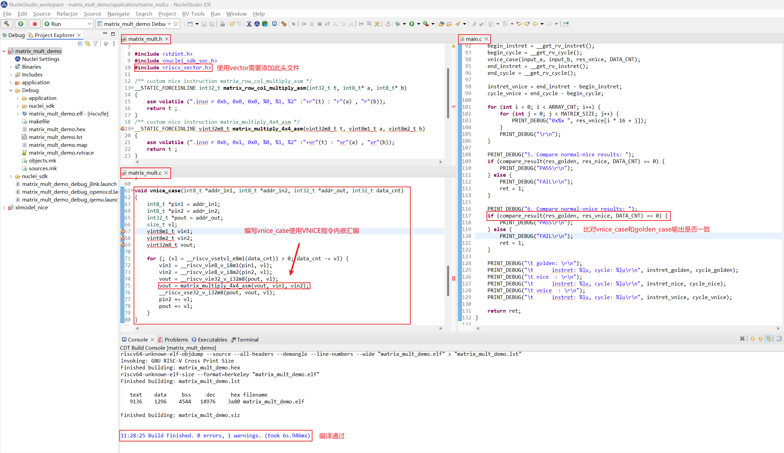Open dropdown arrow next to Search flashlight
This screenshot has width=784, height=453.
(x=464, y=24)
